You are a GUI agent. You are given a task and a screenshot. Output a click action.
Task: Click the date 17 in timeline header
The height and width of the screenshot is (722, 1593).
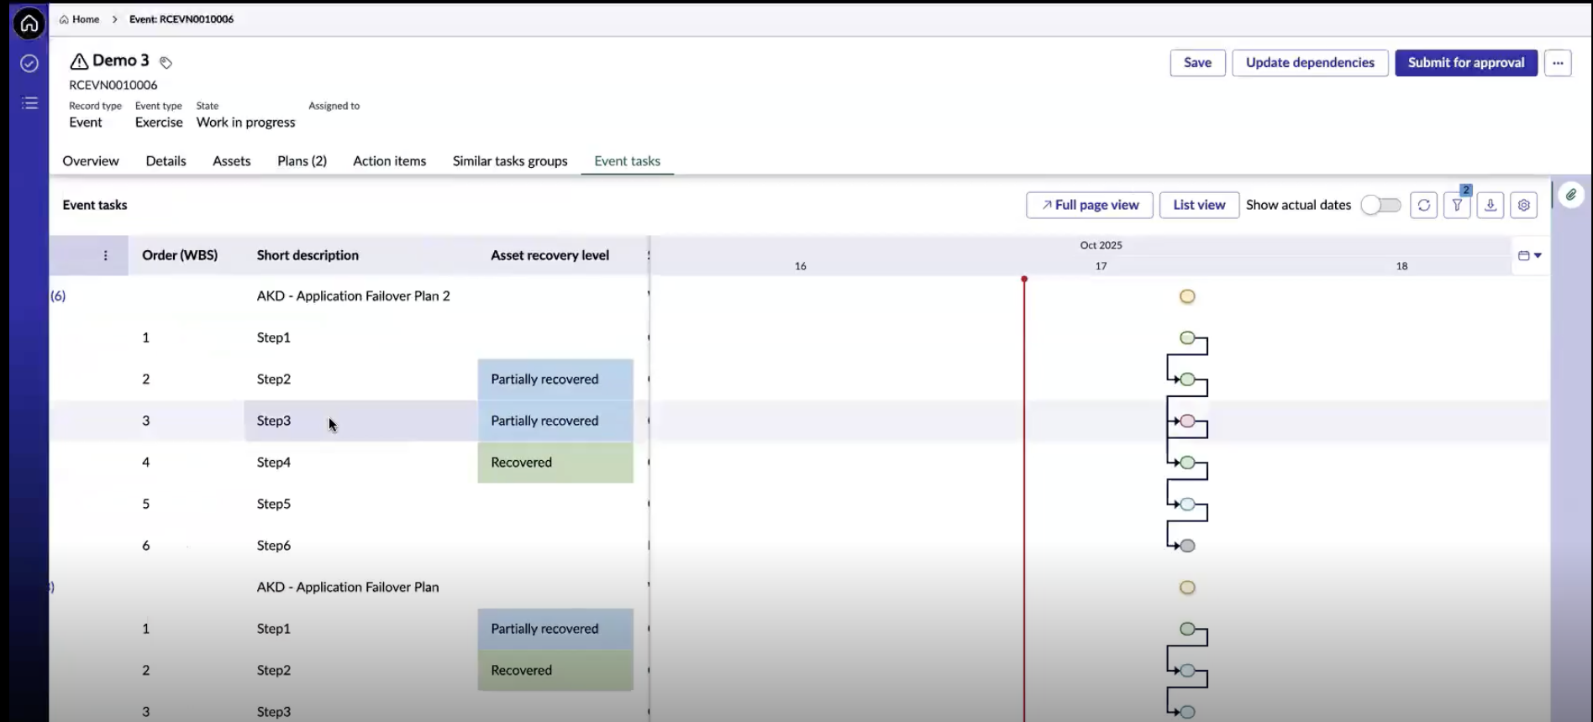point(1101,266)
